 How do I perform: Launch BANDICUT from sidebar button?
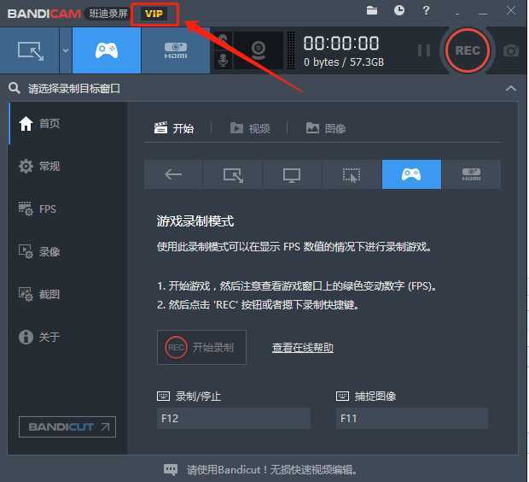click(67, 427)
